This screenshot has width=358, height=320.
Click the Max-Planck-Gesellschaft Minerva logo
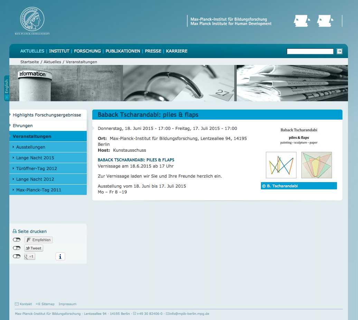click(x=32, y=21)
